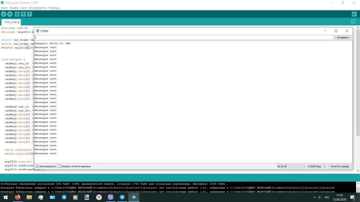
Task: Open Firefox from the taskbar
Action: 18,197
